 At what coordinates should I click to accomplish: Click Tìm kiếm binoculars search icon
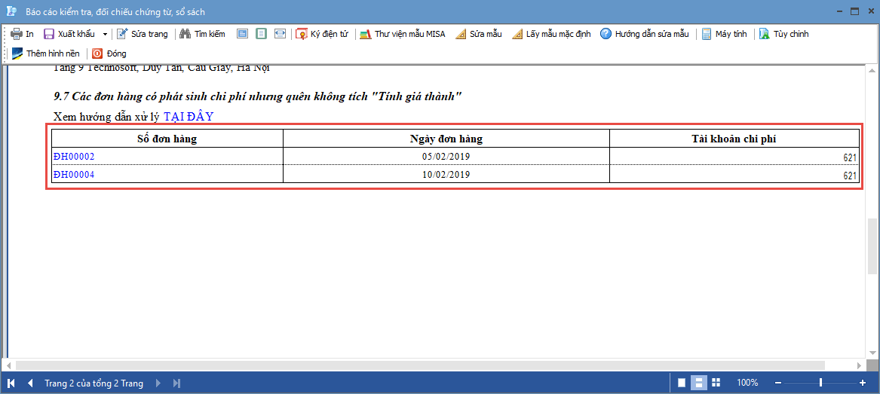[x=185, y=34]
